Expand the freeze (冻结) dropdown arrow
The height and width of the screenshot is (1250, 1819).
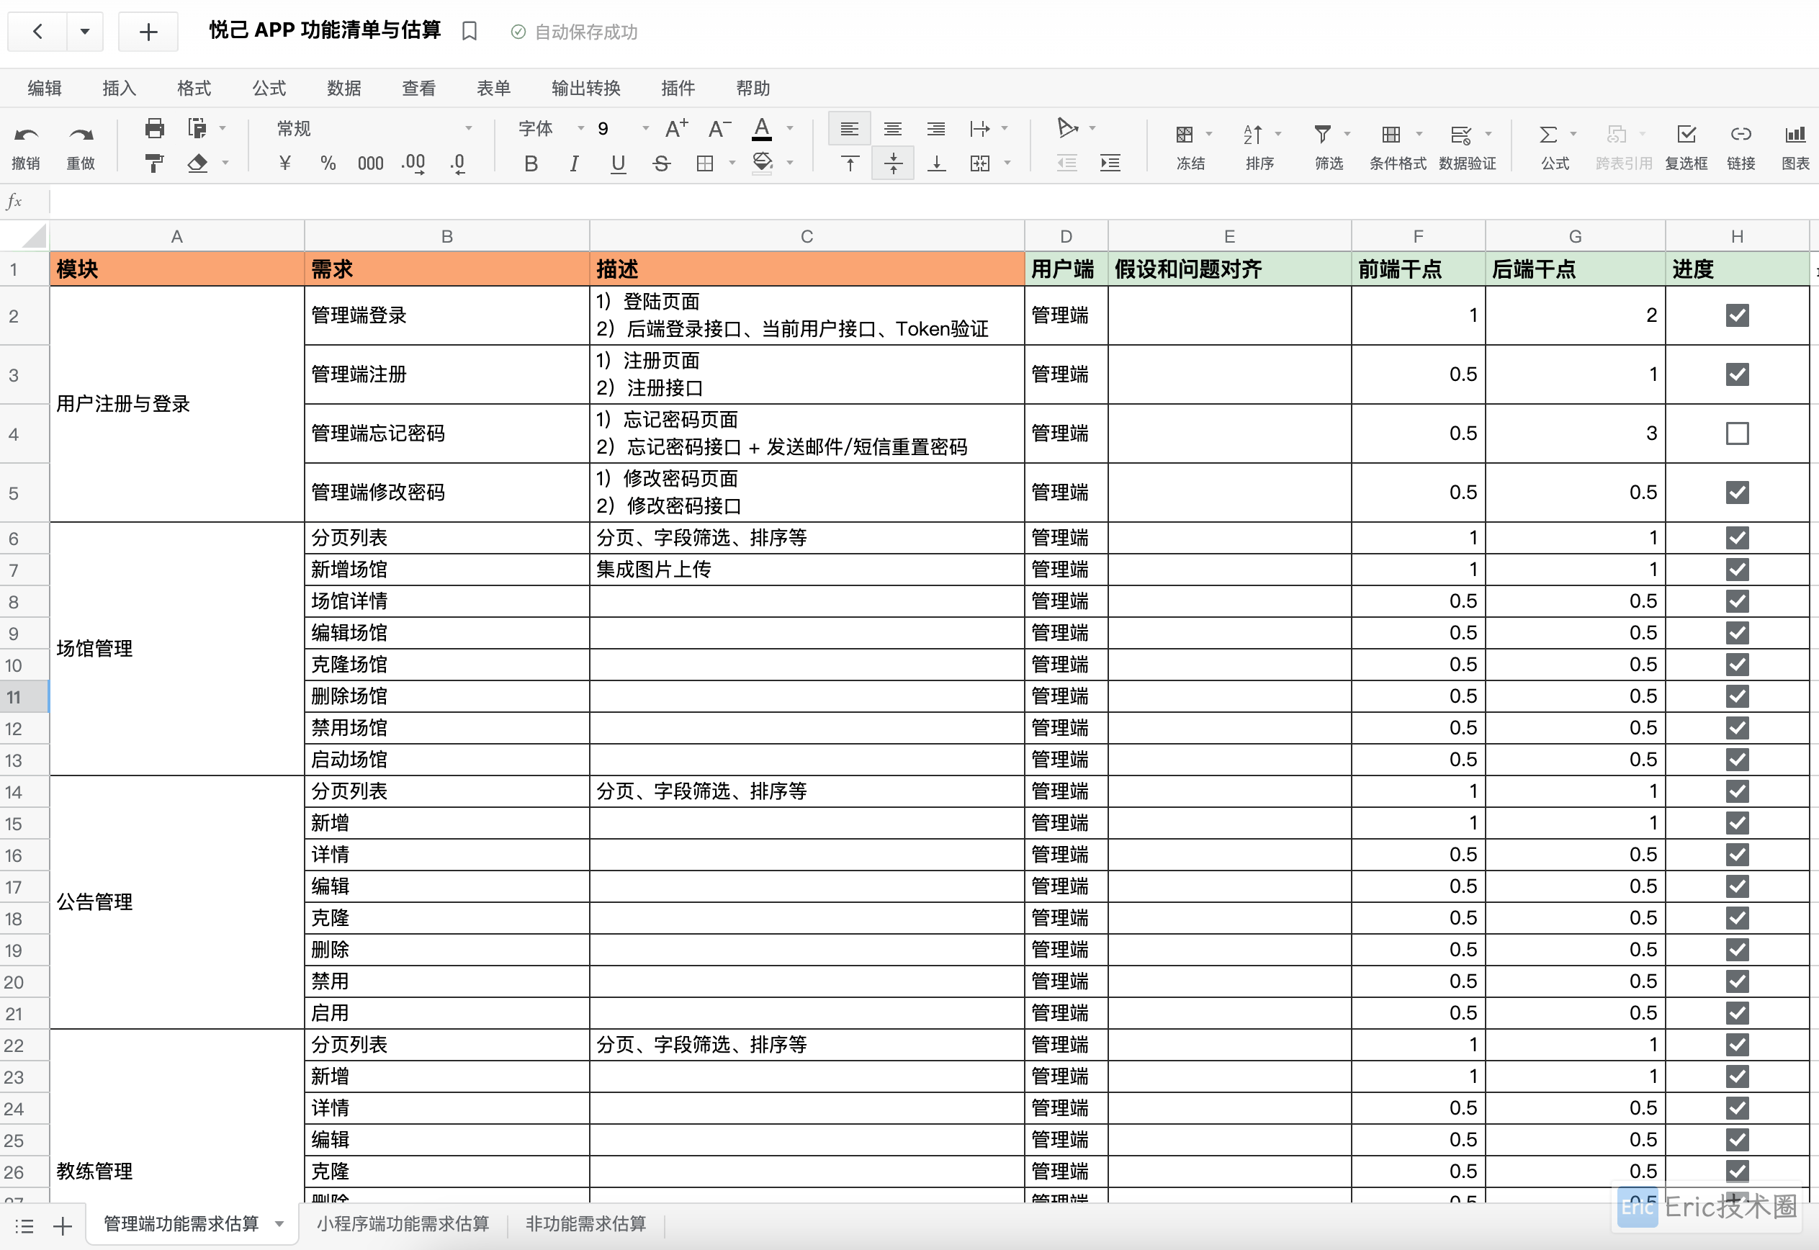tap(1209, 135)
